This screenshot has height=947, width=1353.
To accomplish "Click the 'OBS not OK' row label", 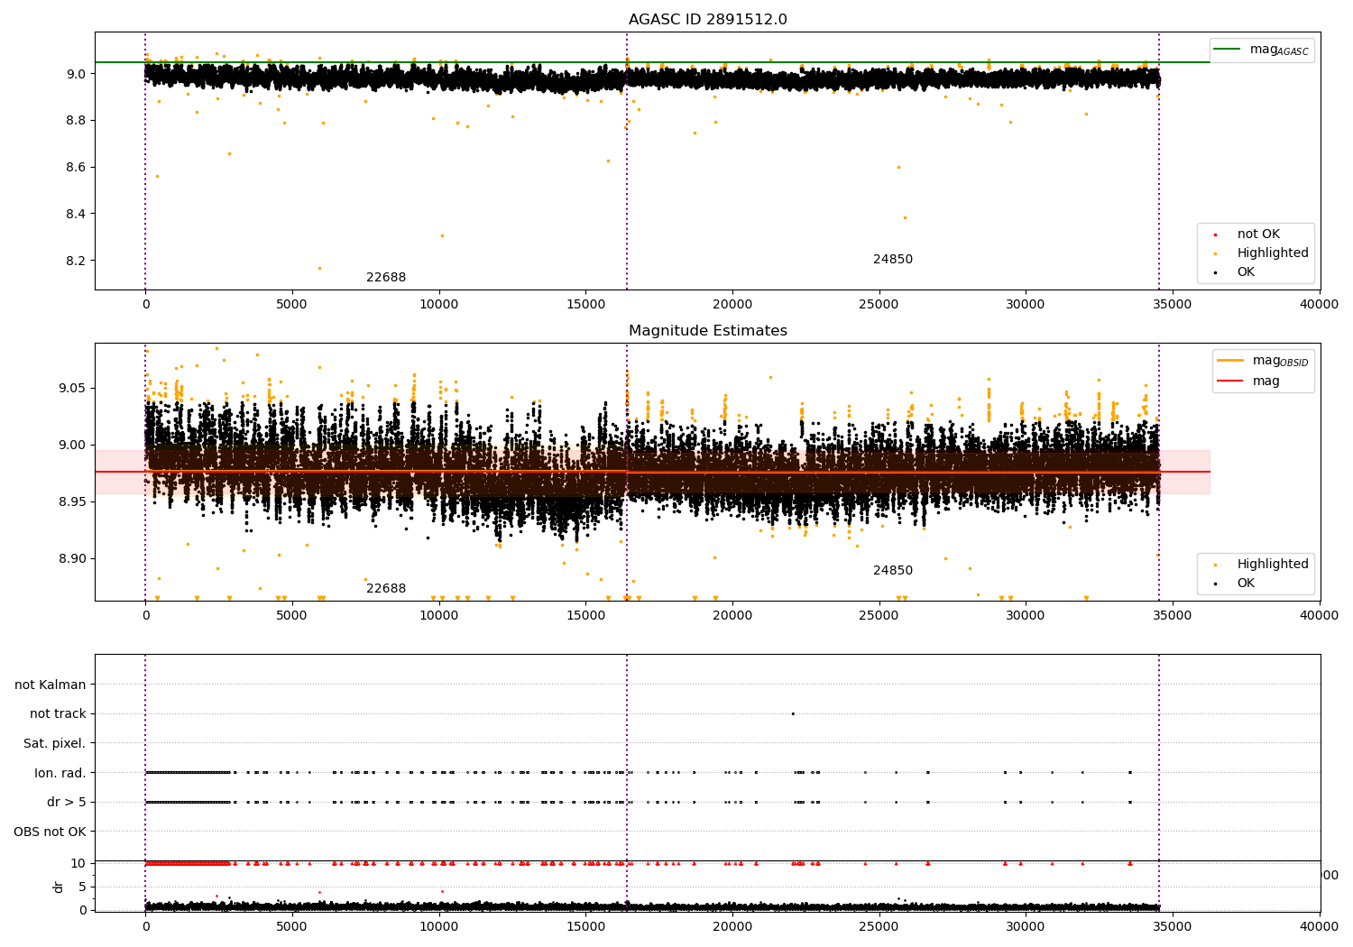I will click(50, 832).
